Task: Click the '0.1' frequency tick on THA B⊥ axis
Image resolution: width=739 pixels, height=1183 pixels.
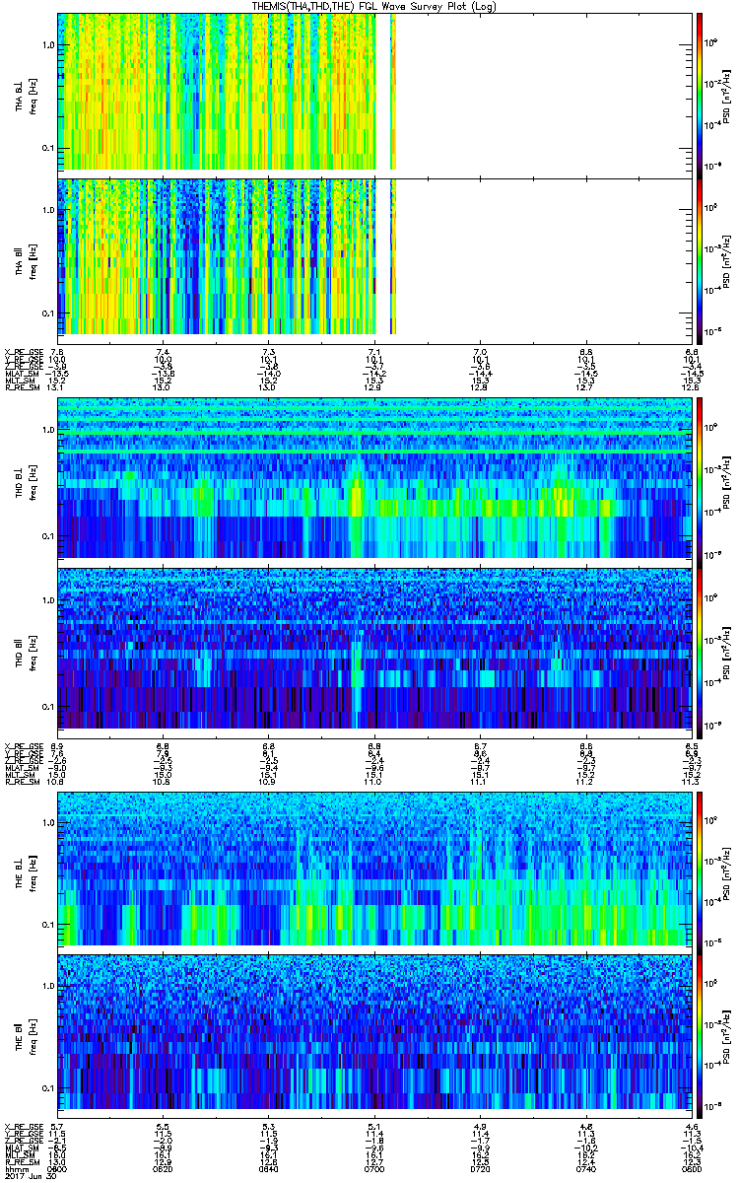Action: [x=47, y=148]
